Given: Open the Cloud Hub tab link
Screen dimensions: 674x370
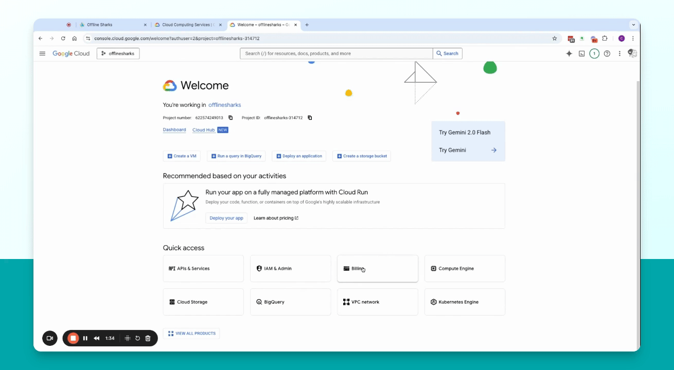Looking at the screenshot, I should [204, 130].
